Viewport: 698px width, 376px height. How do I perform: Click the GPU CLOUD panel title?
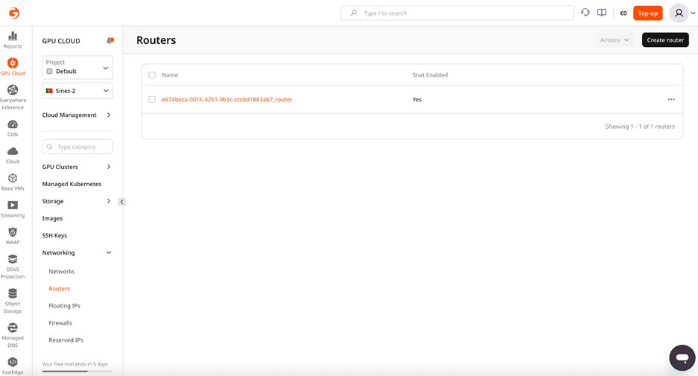(x=61, y=41)
